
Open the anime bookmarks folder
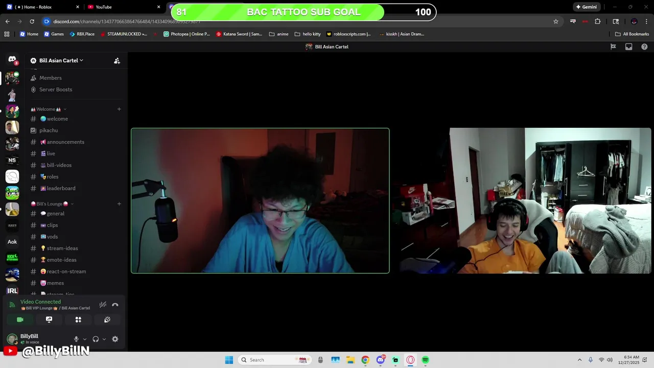coord(278,34)
